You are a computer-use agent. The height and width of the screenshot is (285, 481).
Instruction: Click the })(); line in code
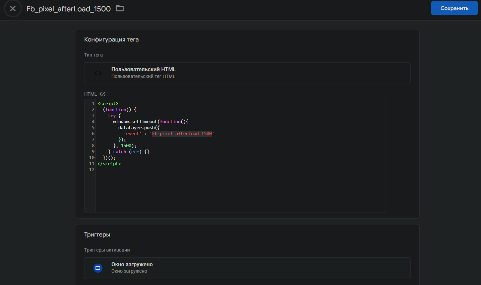point(109,158)
